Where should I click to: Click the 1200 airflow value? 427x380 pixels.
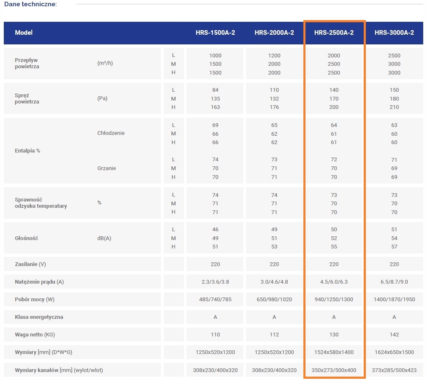point(274,56)
